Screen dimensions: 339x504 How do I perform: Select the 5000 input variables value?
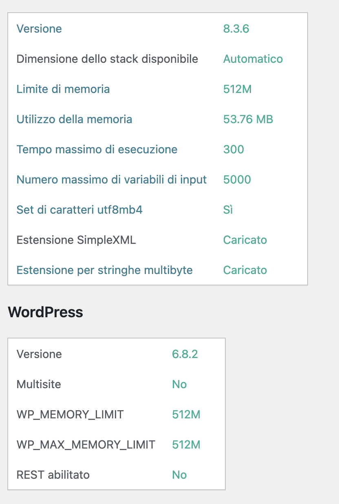(237, 179)
